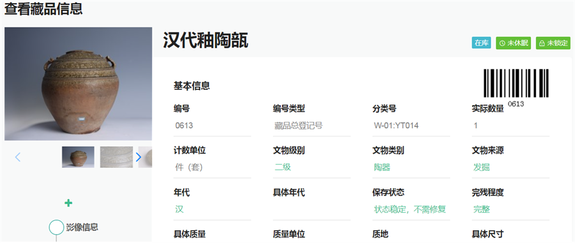Click the 文物类别 value 陶器
The width and height of the screenshot is (575, 243).
pyautogui.click(x=382, y=168)
